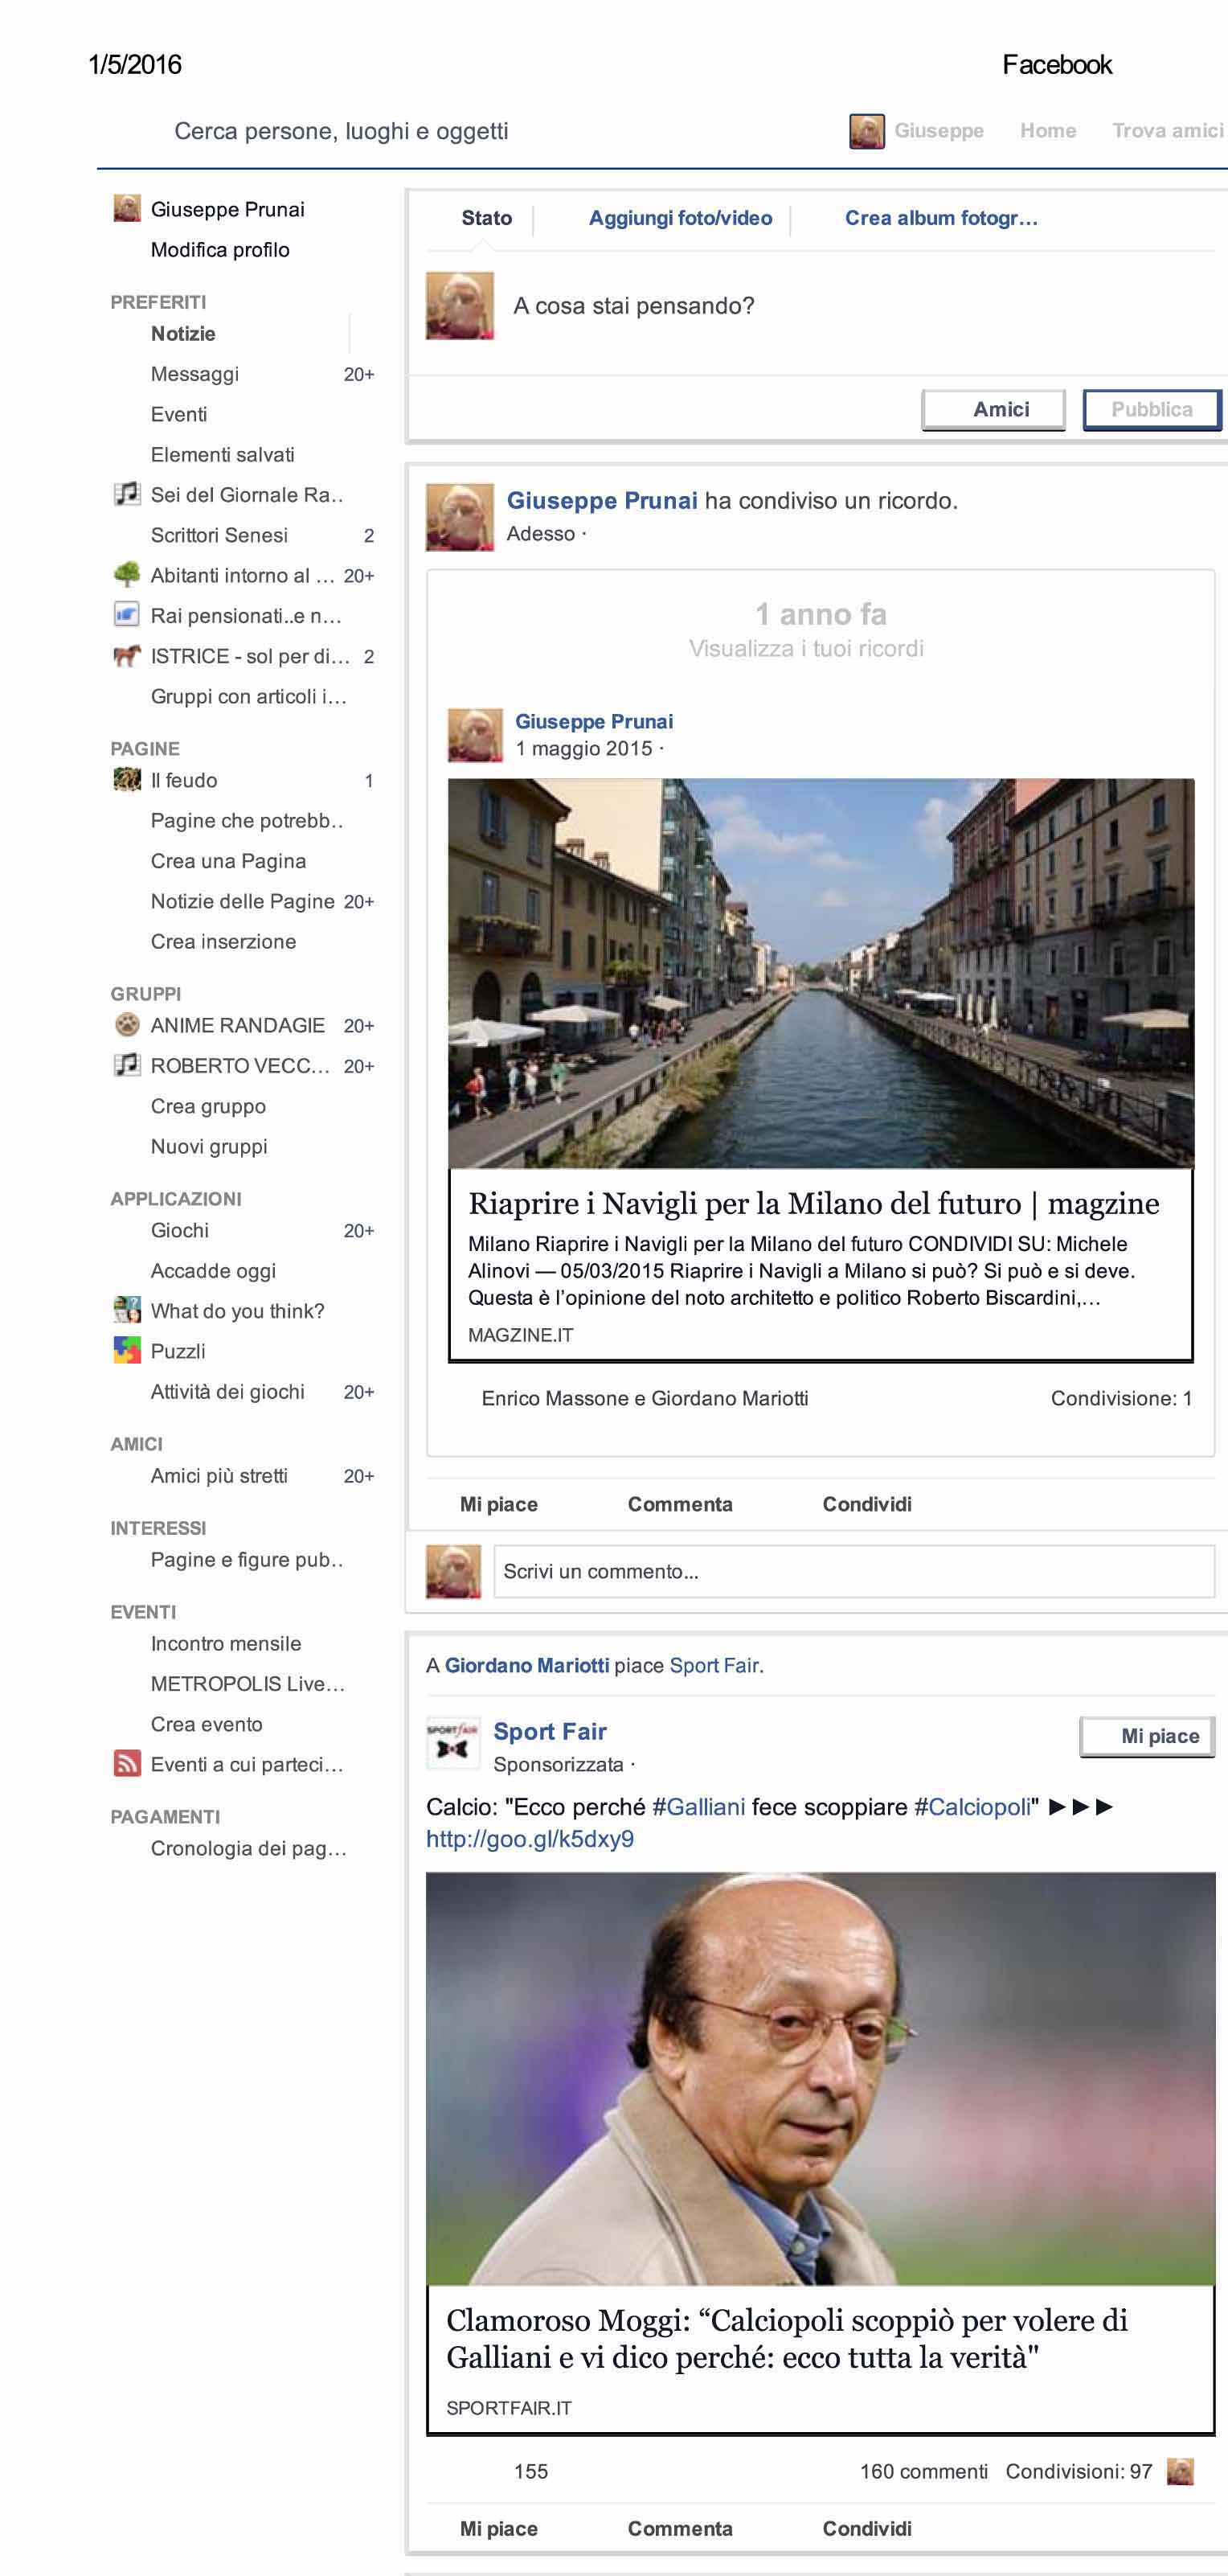Open Messaggi in sidebar
Viewport: 1228px width, 2576px height.
click(194, 374)
